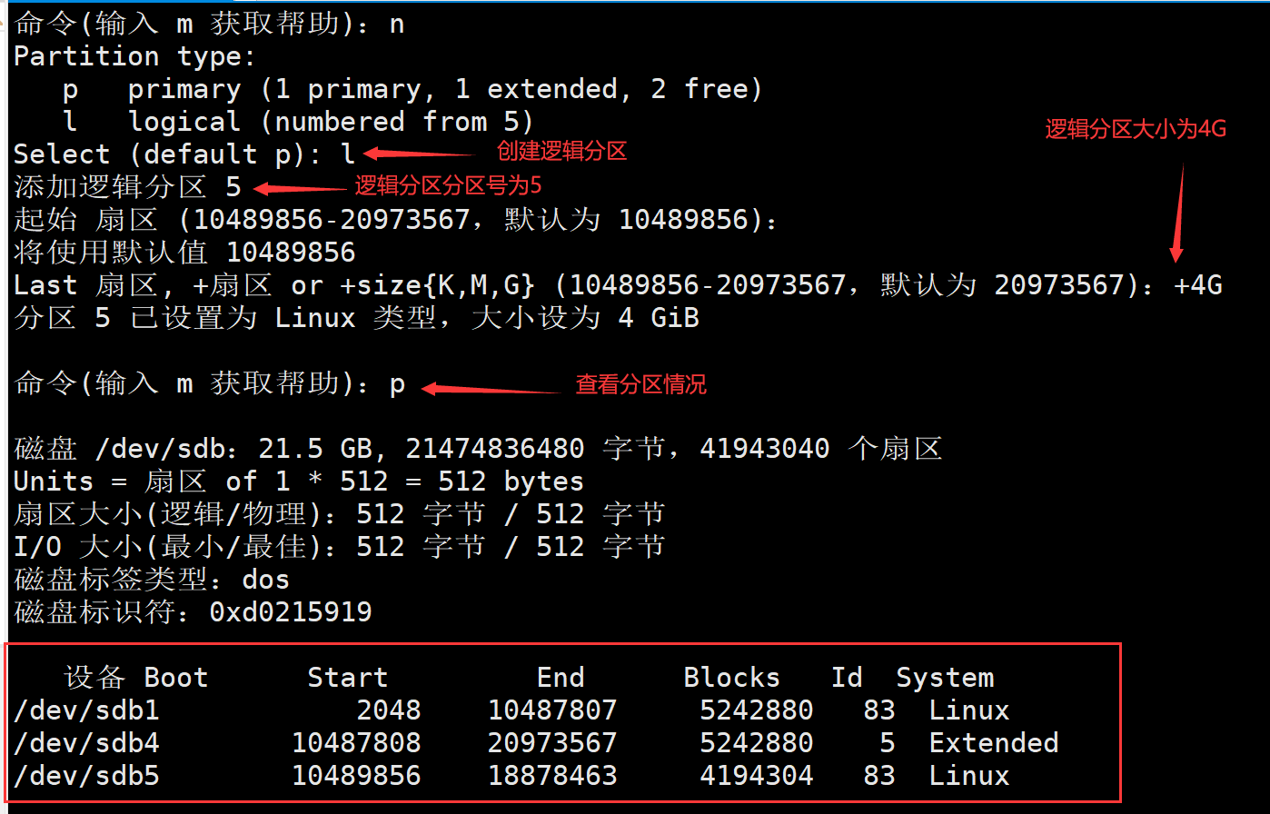Click the "10487807" end sector

tap(552, 710)
